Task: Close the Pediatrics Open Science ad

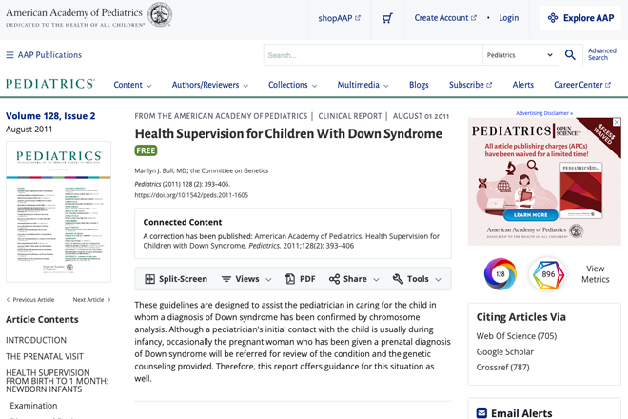Action: 618,122
